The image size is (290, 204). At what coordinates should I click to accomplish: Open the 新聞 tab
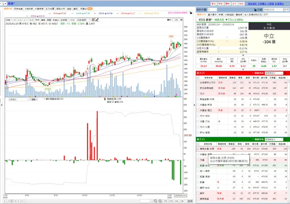click(x=221, y=15)
